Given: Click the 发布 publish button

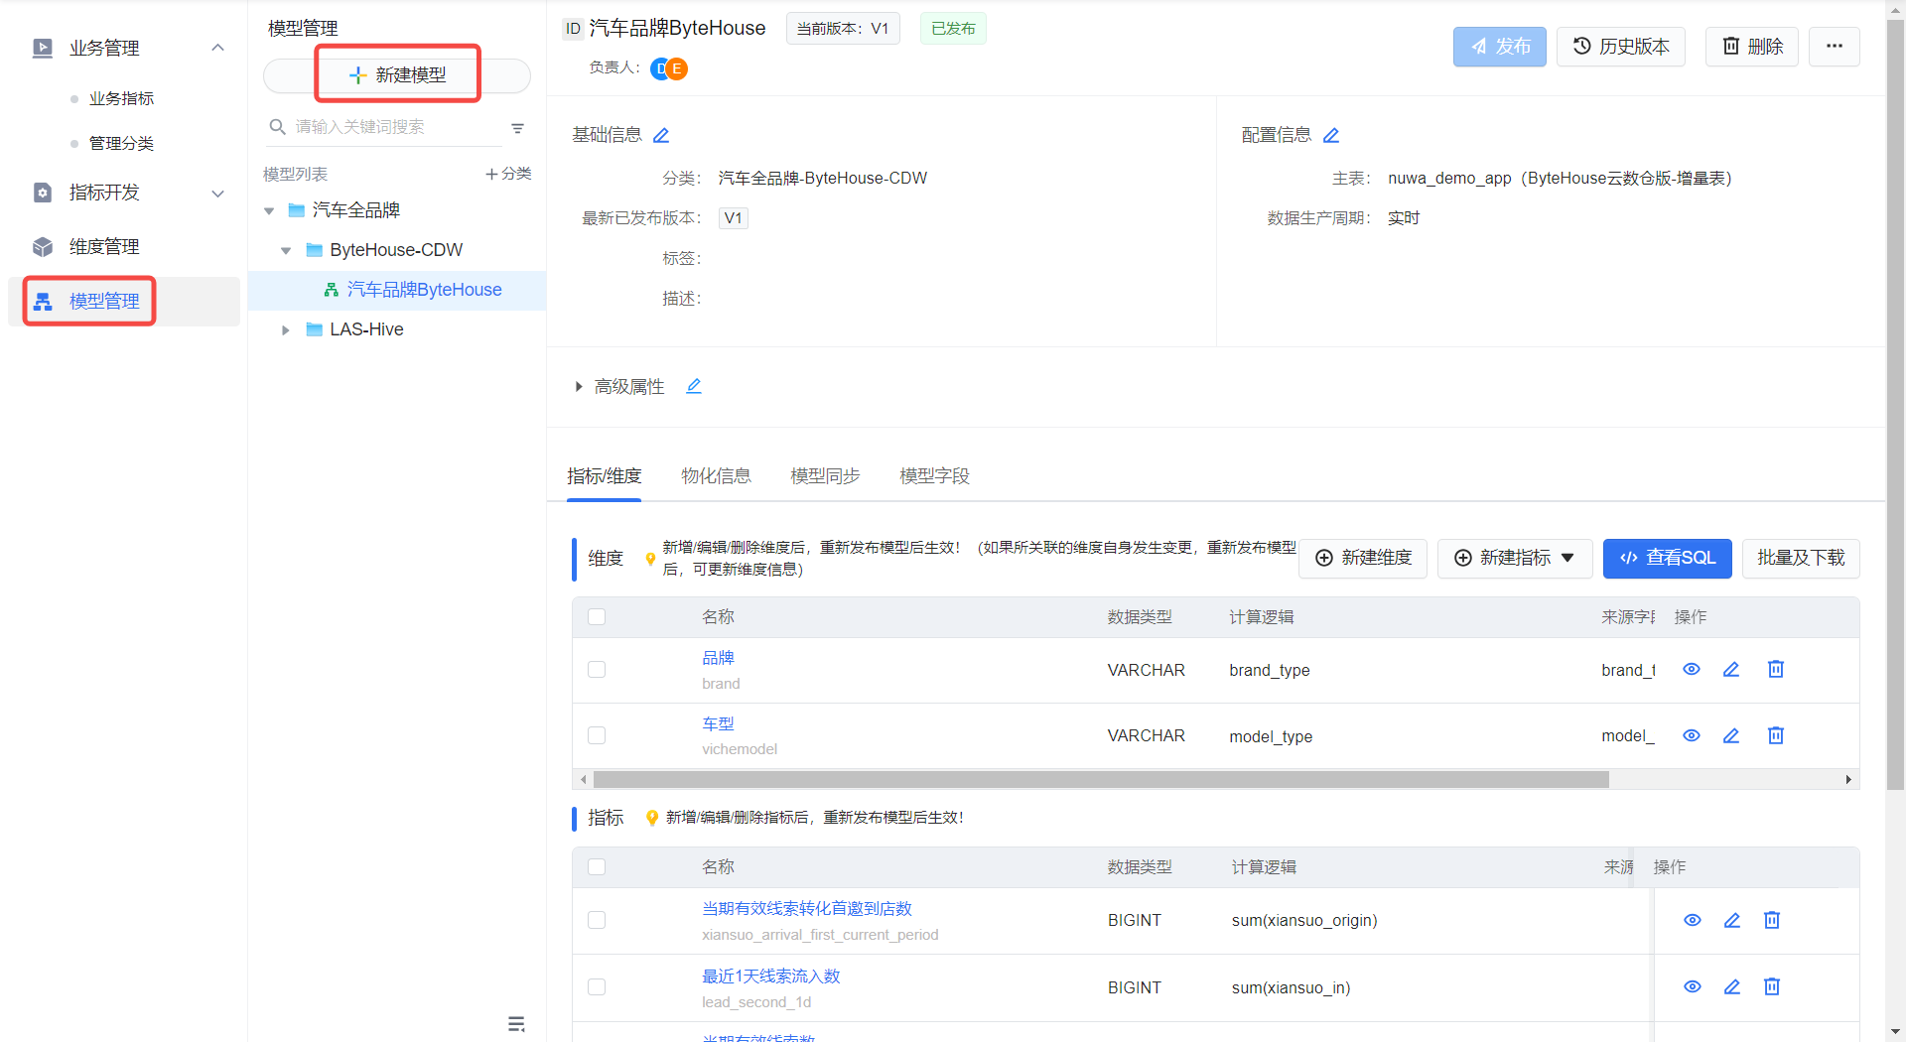Looking at the screenshot, I should pyautogui.click(x=1499, y=47).
